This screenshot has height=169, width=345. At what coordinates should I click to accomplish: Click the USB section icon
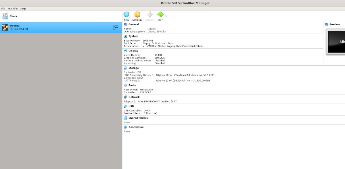[x=125, y=106]
